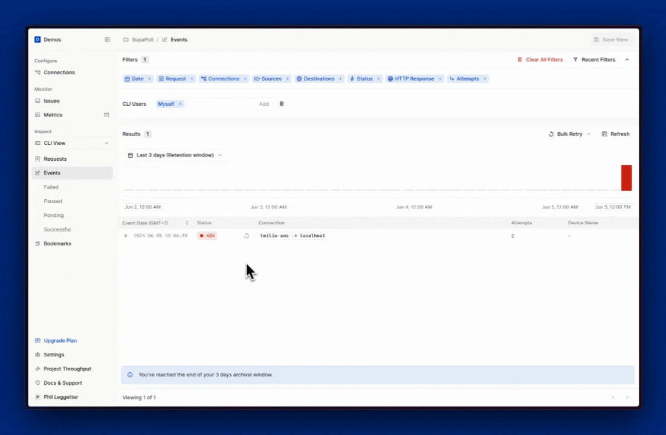Show Successful events
666x435 pixels.
[x=57, y=230]
